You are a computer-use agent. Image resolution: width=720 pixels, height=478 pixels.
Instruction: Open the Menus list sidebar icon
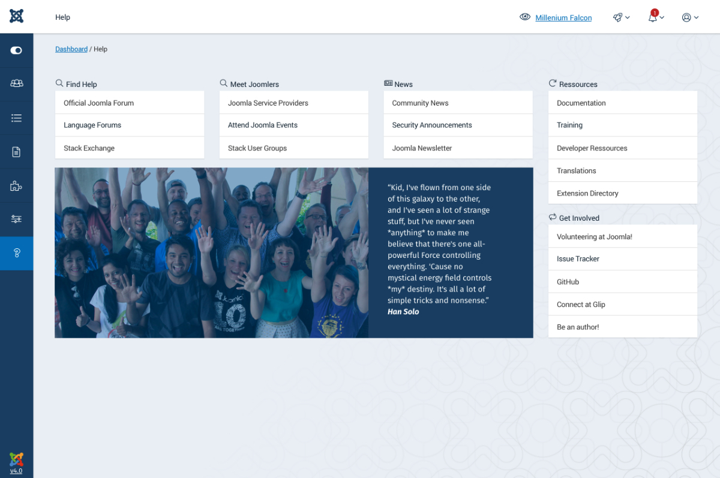click(16, 118)
